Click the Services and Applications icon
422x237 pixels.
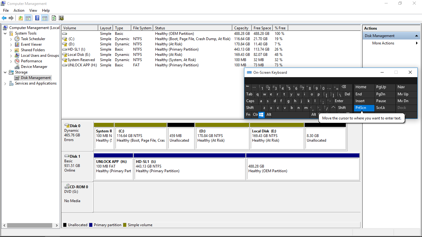tap(11, 83)
